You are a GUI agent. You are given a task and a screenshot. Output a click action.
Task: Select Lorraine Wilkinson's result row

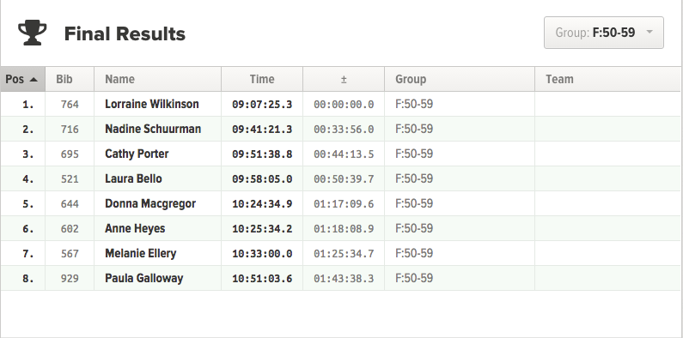340,104
